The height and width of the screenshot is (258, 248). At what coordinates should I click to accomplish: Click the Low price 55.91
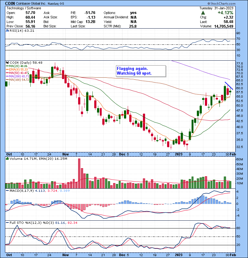click(x=30, y=22)
